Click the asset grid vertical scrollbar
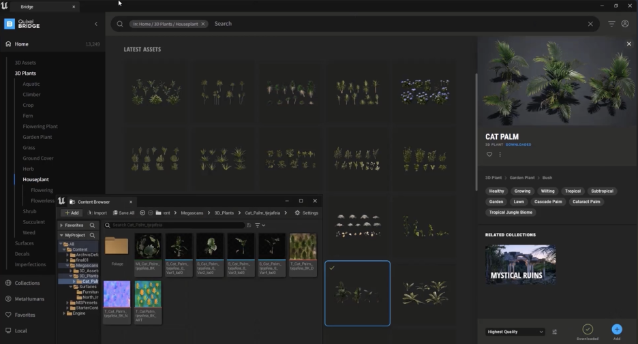This screenshot has height=344, width=638. pyautogui.click(x=476, y=132)
